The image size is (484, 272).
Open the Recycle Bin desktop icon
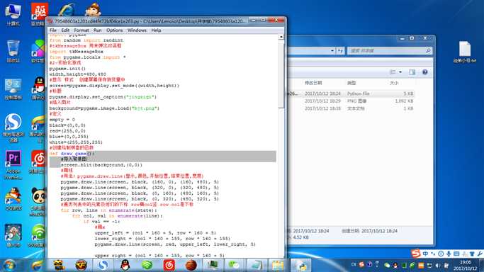(x=13, y=51)
